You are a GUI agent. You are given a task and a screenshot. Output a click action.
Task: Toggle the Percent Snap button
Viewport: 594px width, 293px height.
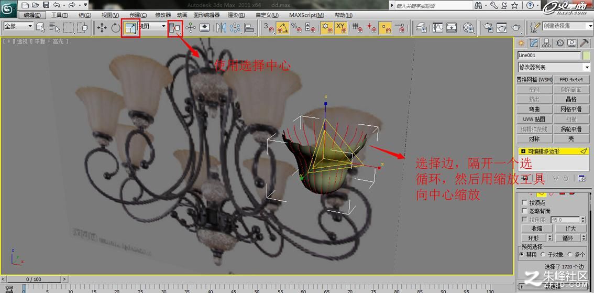[296, 27]
